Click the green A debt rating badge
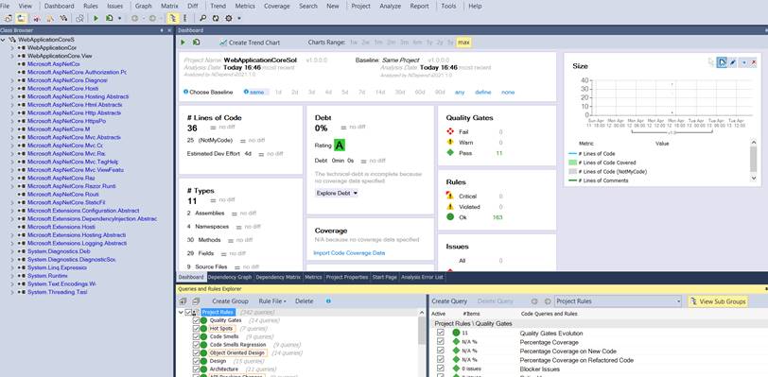This screenshot has width=768, height=377. (x=340, y=145)
